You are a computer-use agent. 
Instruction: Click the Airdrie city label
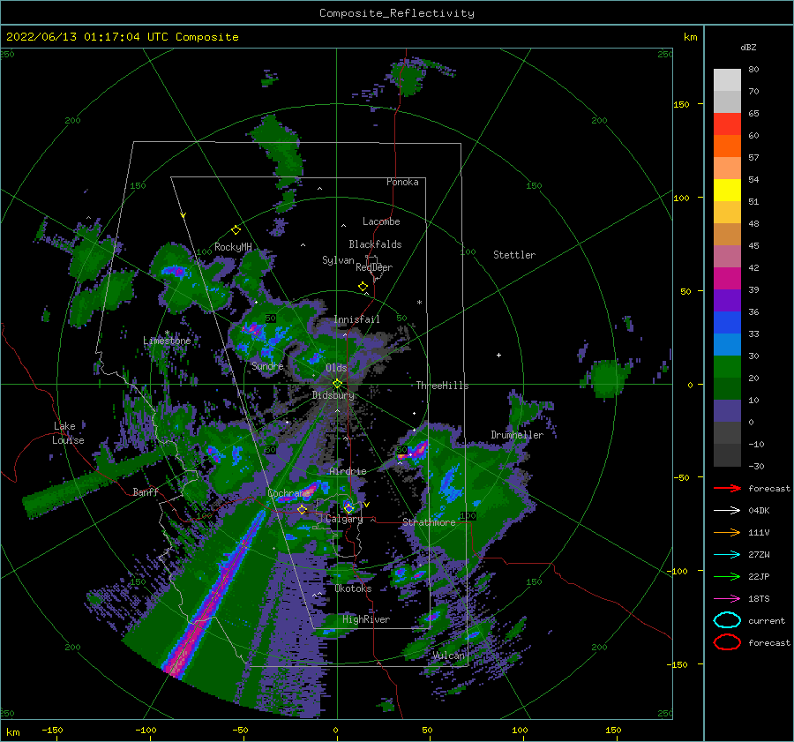tap(348, 471)
